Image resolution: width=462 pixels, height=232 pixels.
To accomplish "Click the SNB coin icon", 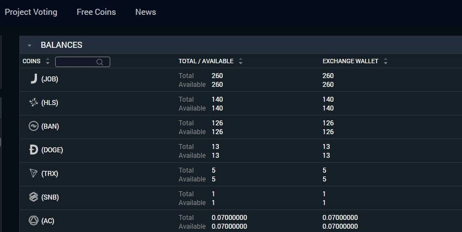I will click(34, 197).
